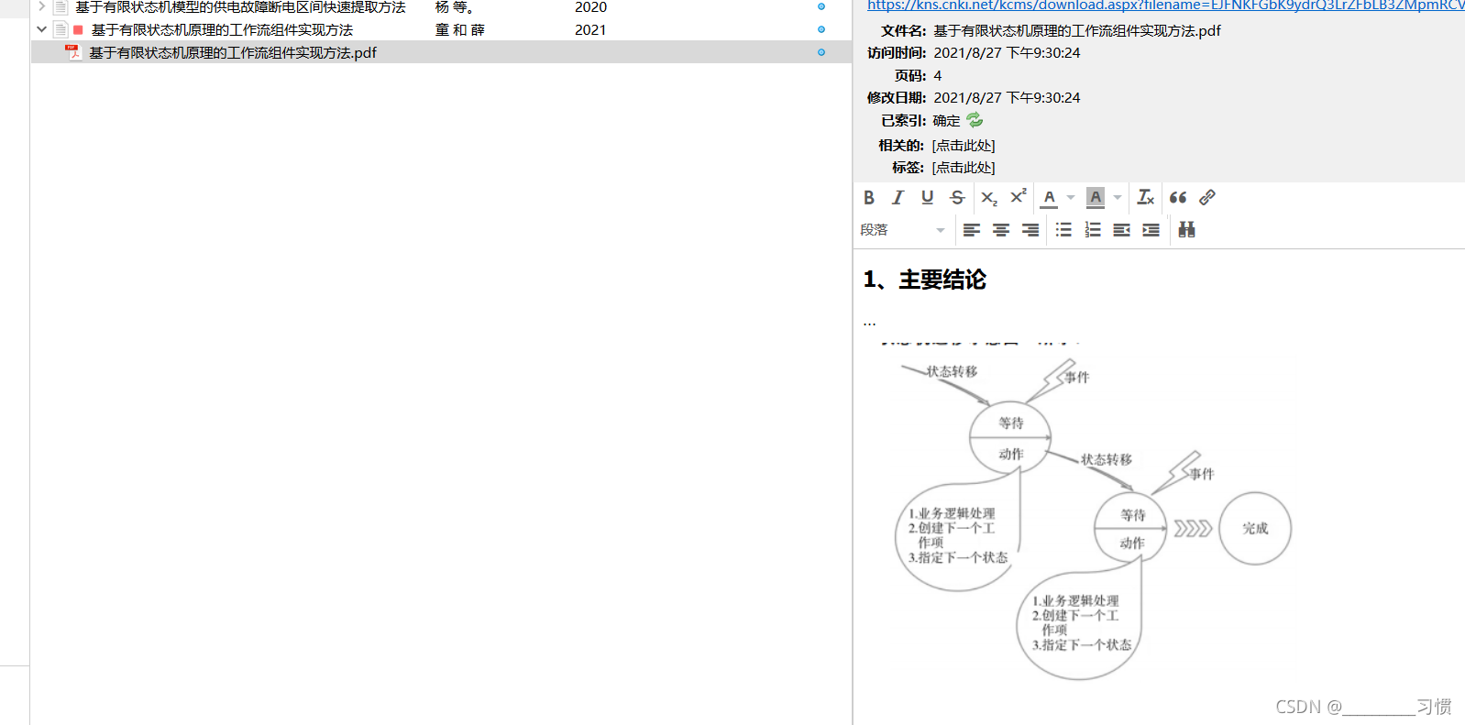Insert a blockquote using the quote icon
Viewport: 1465px width, 725px height.
[1178, 197]
